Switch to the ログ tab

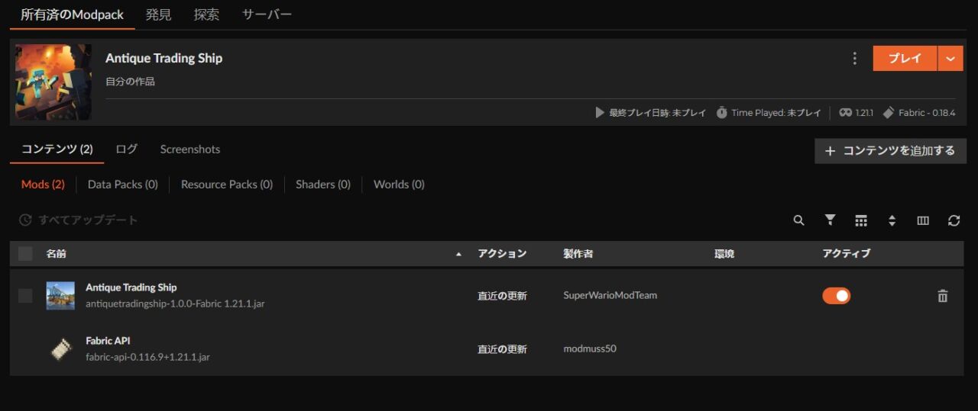pyautogui.click(x=127, y=149)
